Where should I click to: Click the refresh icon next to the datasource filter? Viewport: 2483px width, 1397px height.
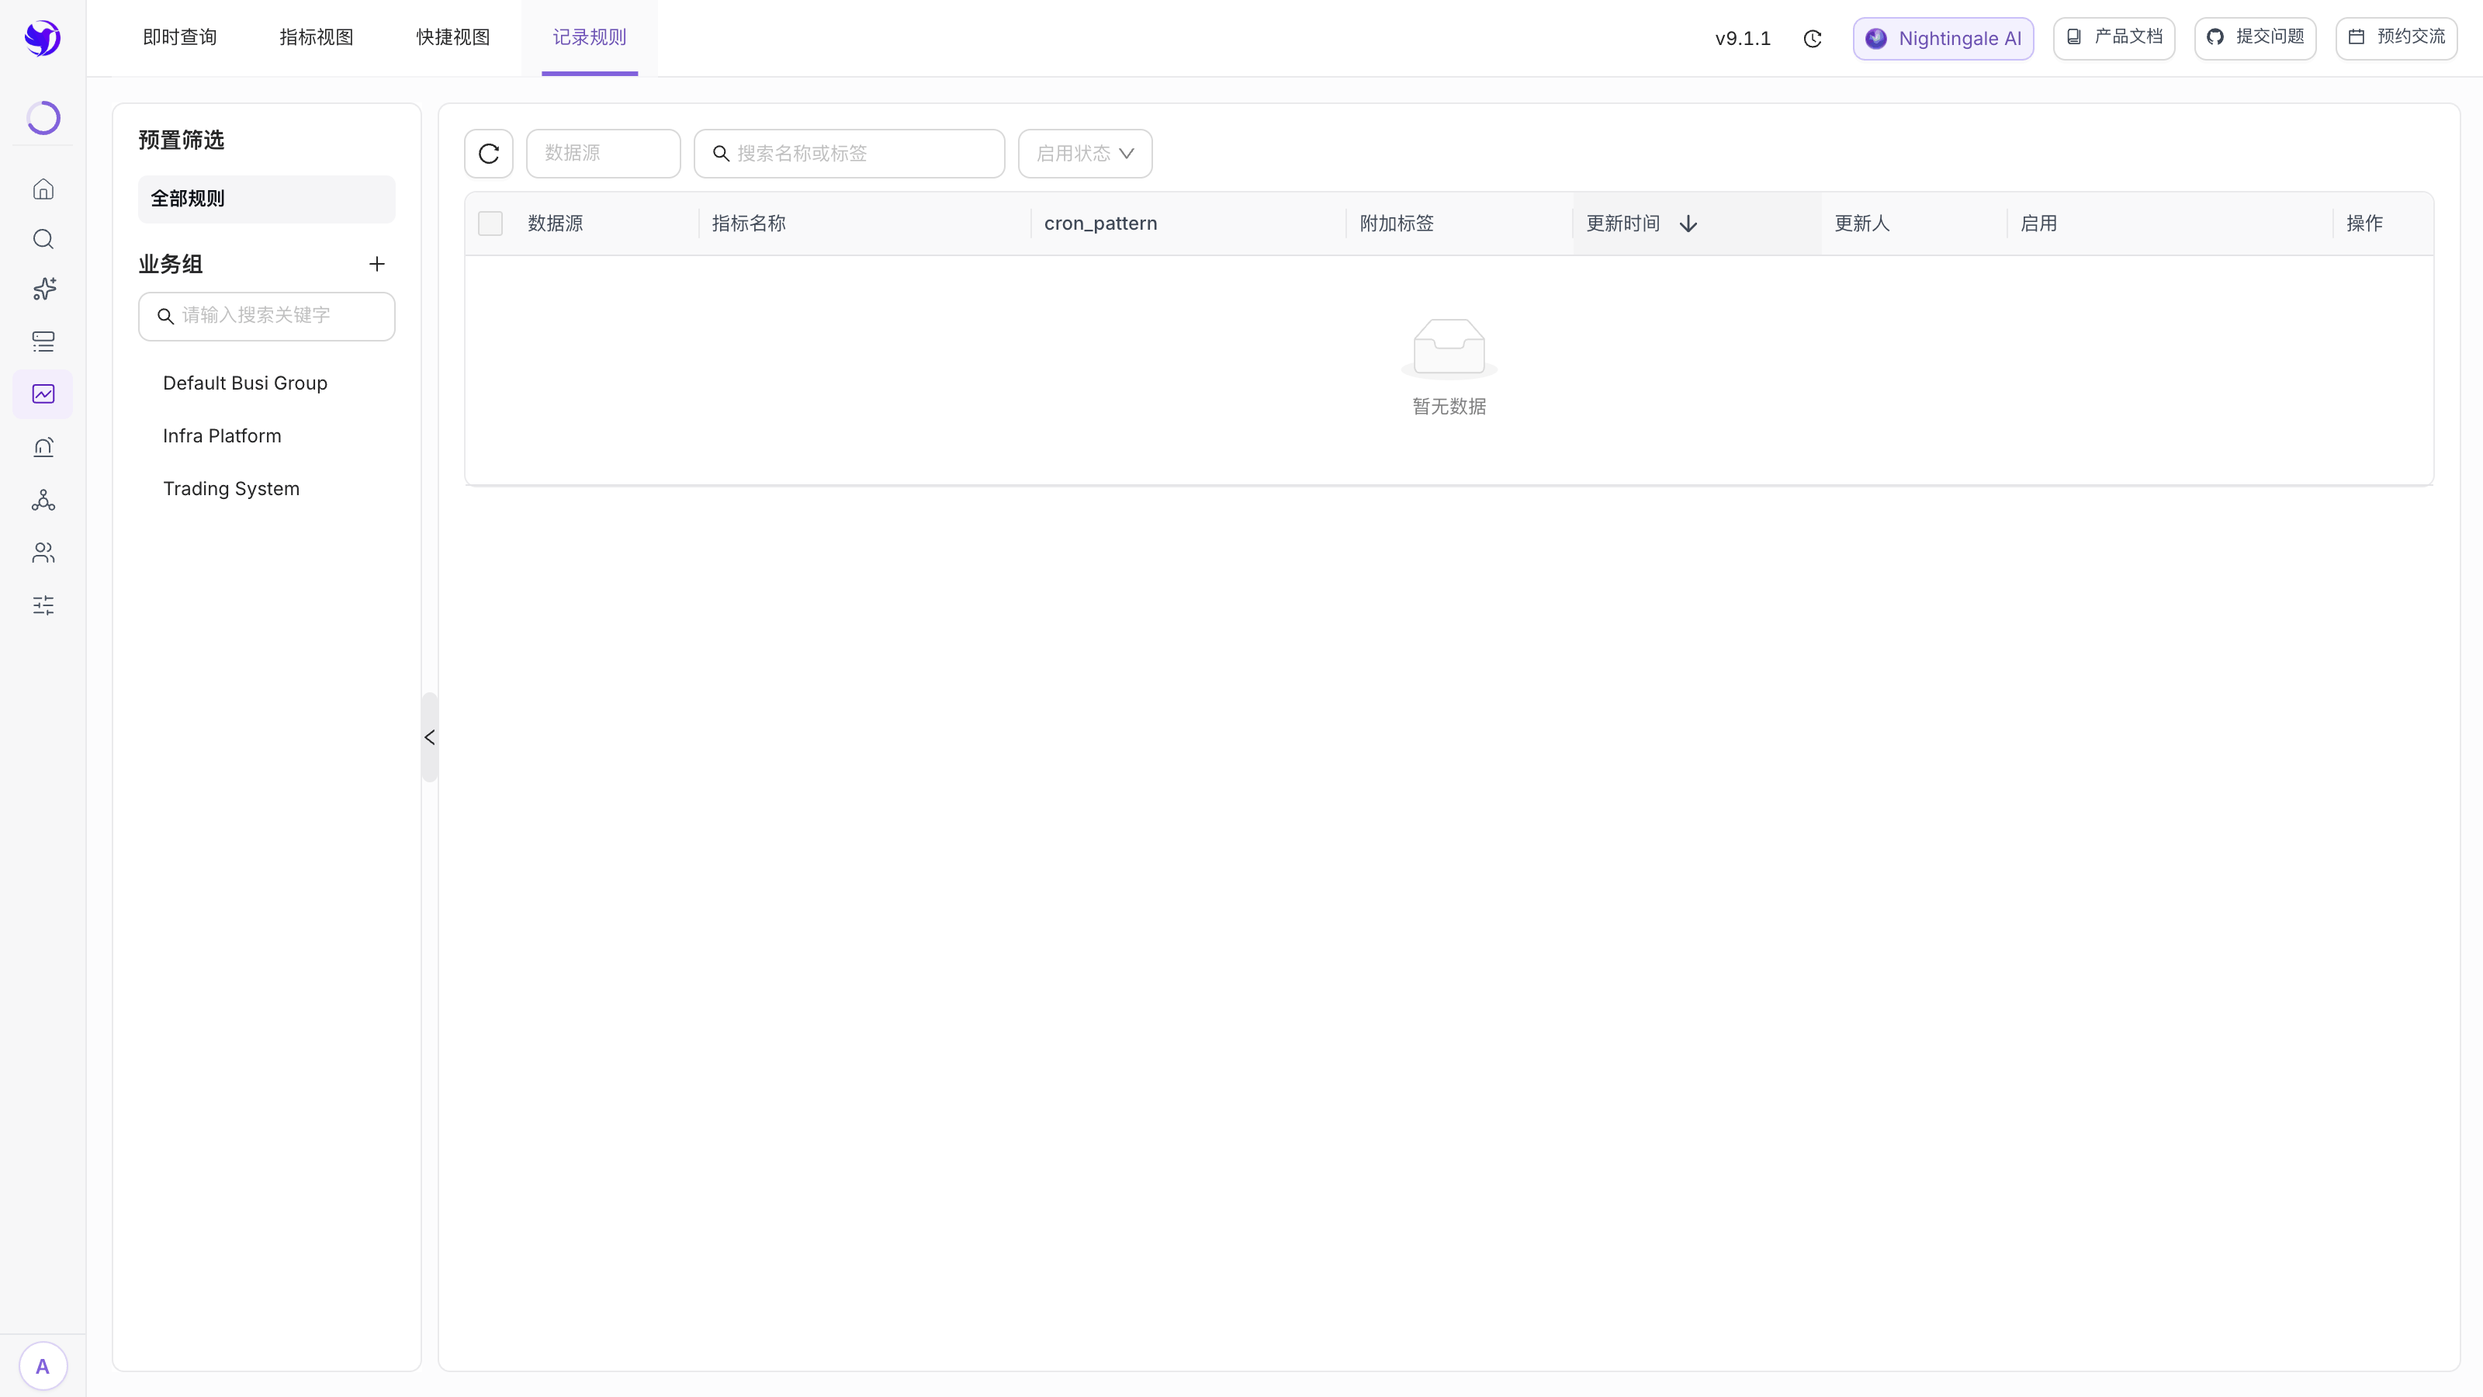point(489,154)
